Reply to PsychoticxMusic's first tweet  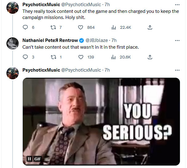coord(25,28)
